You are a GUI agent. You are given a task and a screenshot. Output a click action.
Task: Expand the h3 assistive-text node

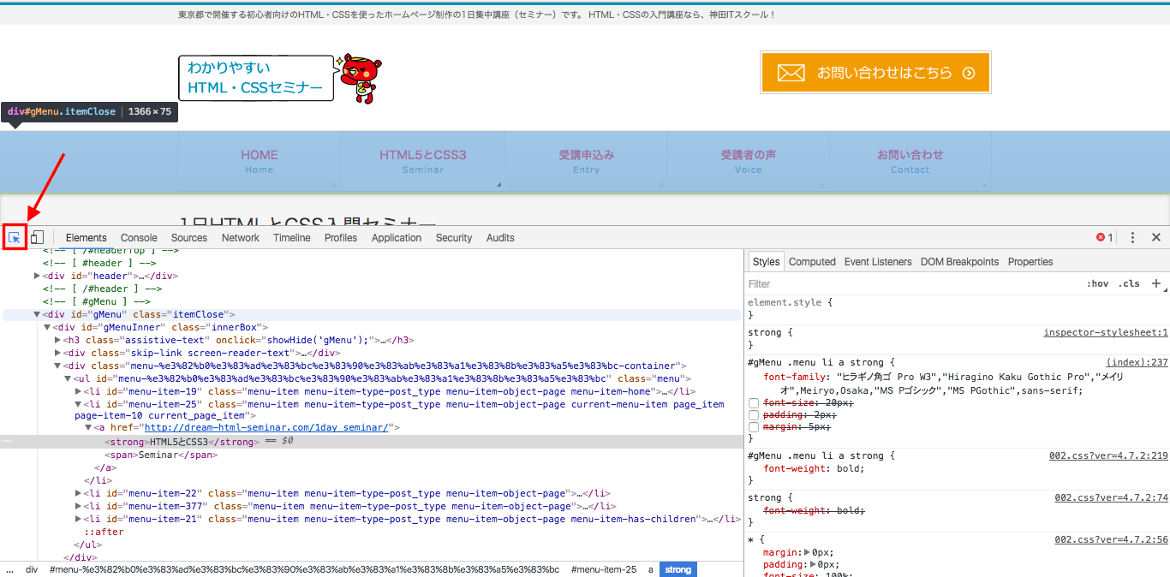57,340
